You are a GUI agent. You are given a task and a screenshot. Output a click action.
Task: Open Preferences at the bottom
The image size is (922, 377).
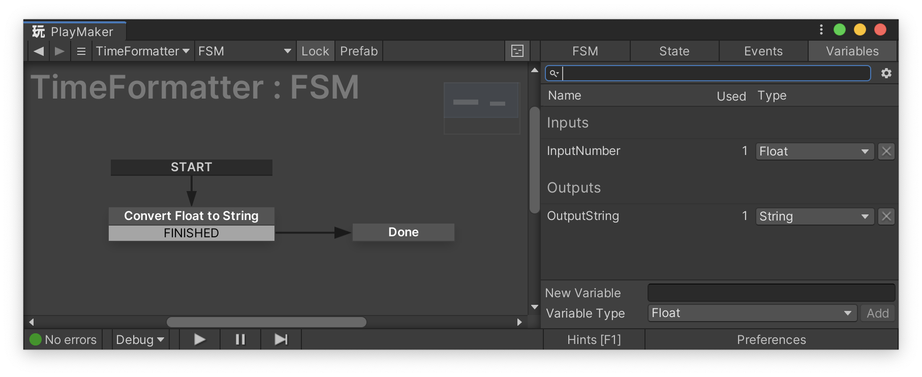coord(771,339)
